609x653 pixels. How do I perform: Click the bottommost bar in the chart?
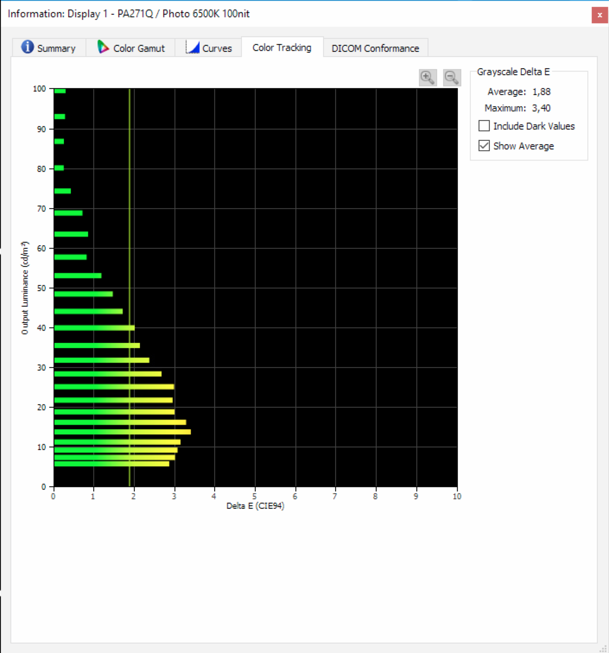coord(111,464)
